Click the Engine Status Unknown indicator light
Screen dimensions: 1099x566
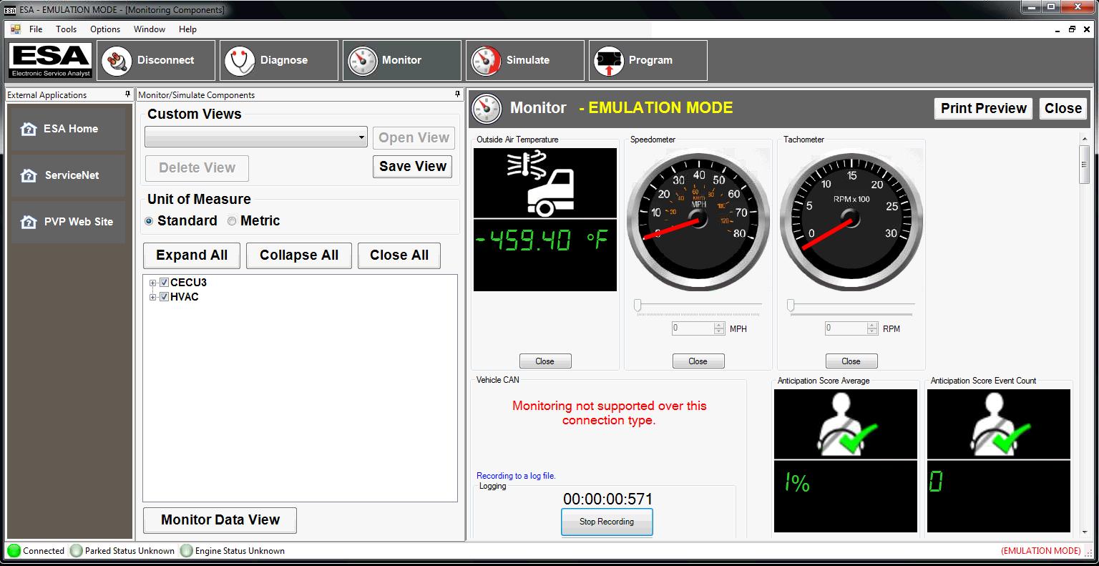[187, 551]
